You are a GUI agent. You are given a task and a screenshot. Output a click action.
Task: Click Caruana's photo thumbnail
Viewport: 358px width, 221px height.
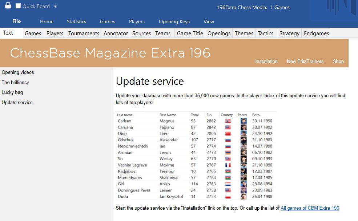(244, 127)
